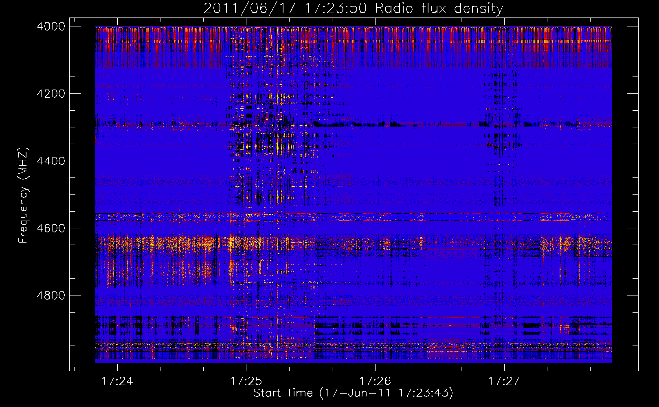Click the 17:27 time tick label
Screen dimensions: 659x407
(x=504, y=381)
